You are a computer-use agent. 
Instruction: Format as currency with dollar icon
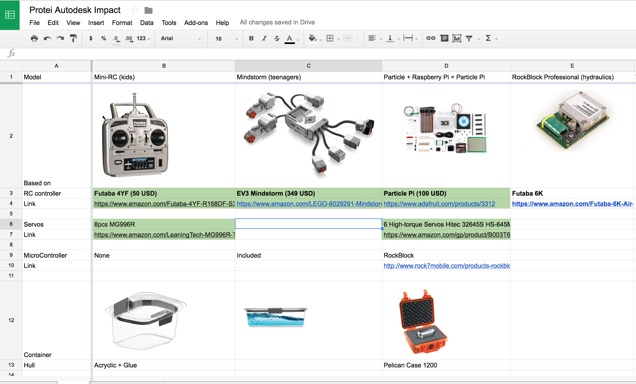point(91,38)
